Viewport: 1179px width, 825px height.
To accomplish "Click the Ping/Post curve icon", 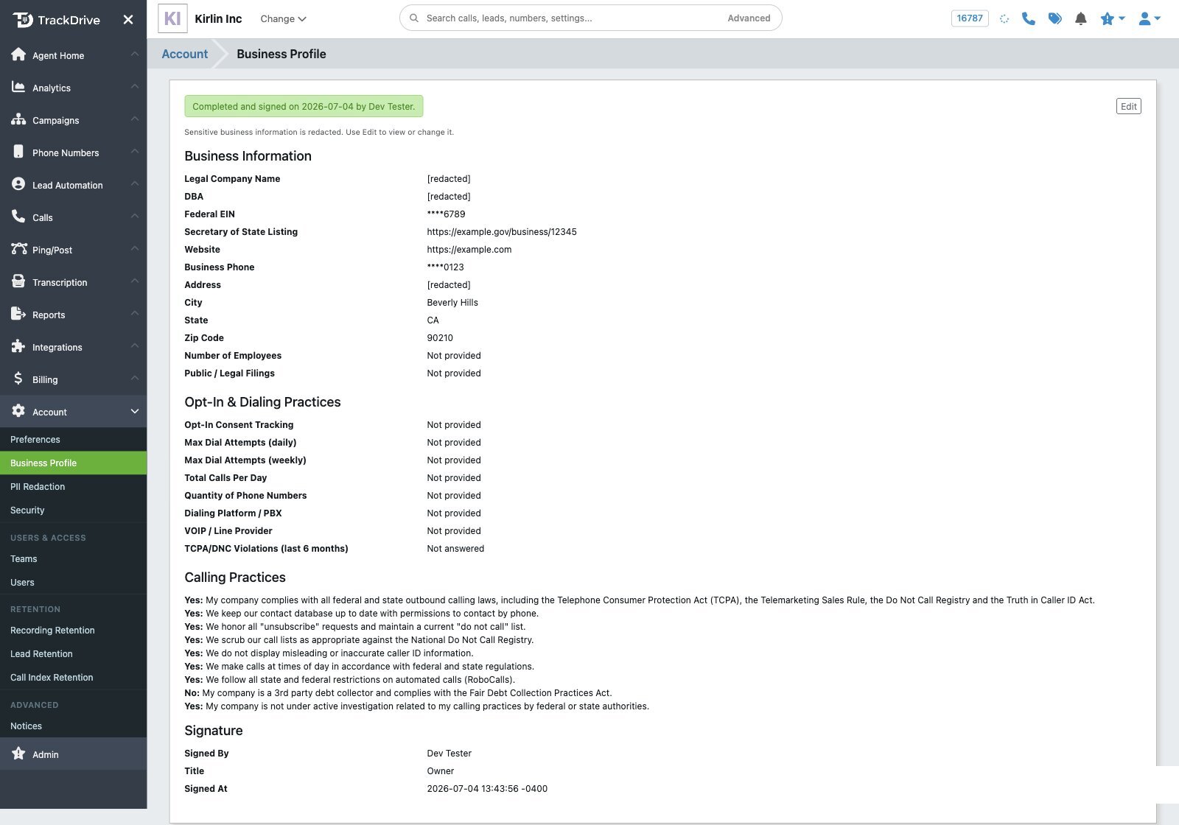I will [19, 249].
